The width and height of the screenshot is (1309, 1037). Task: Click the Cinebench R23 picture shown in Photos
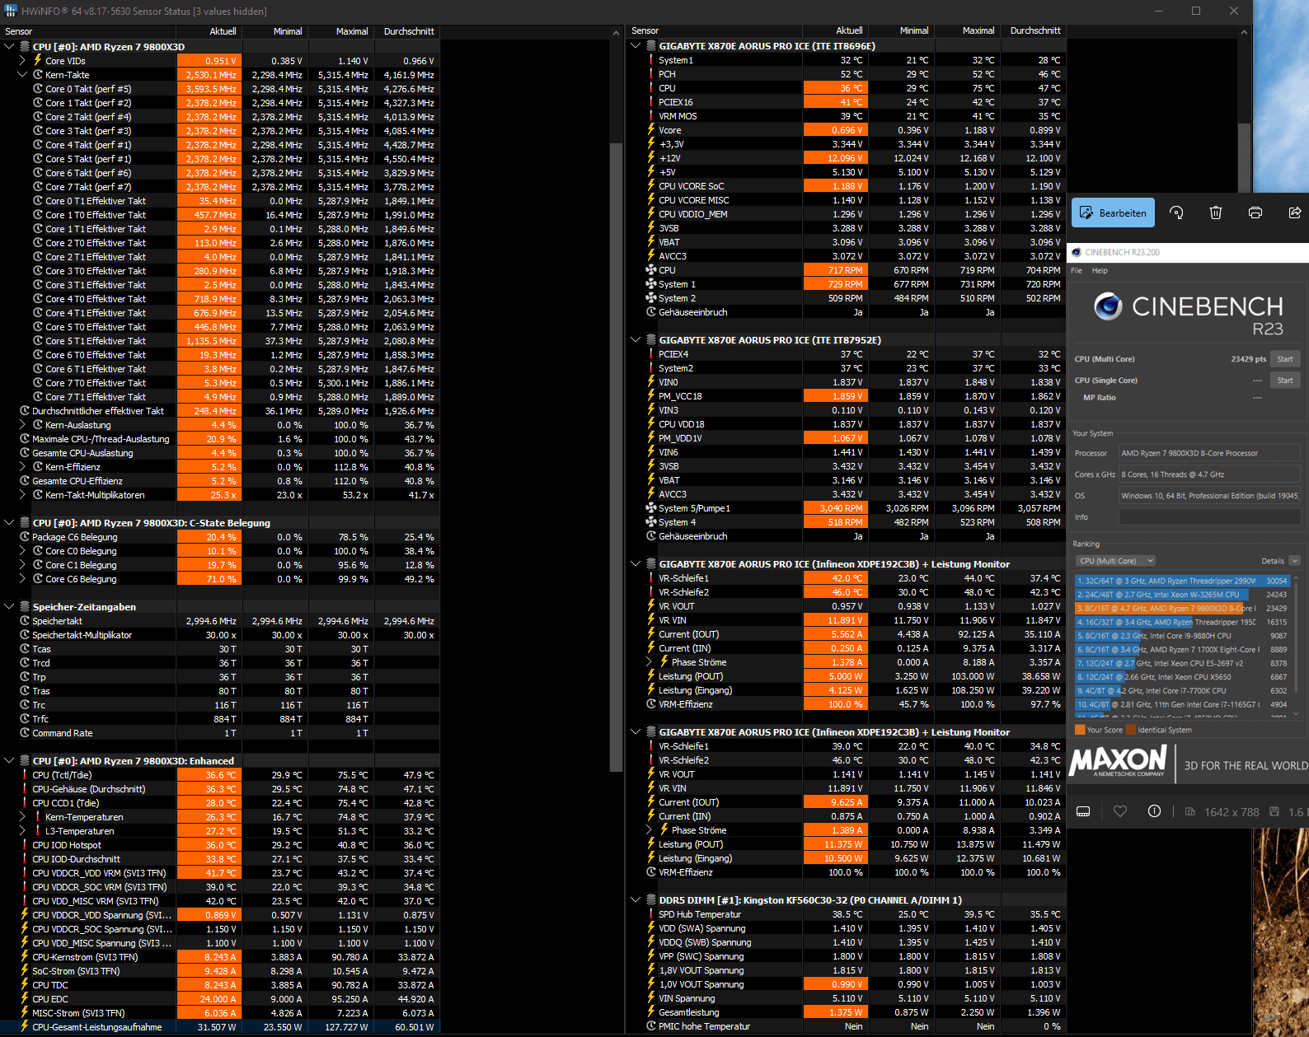(x=1188, y=511)
